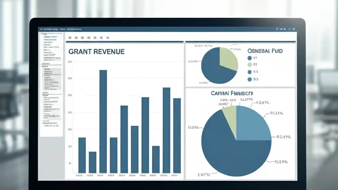Image resolution: width=338 pixels, height=190 pixels.
Task: Click the tallest bar in Grant Revenue chart
Action: (103, 119)
